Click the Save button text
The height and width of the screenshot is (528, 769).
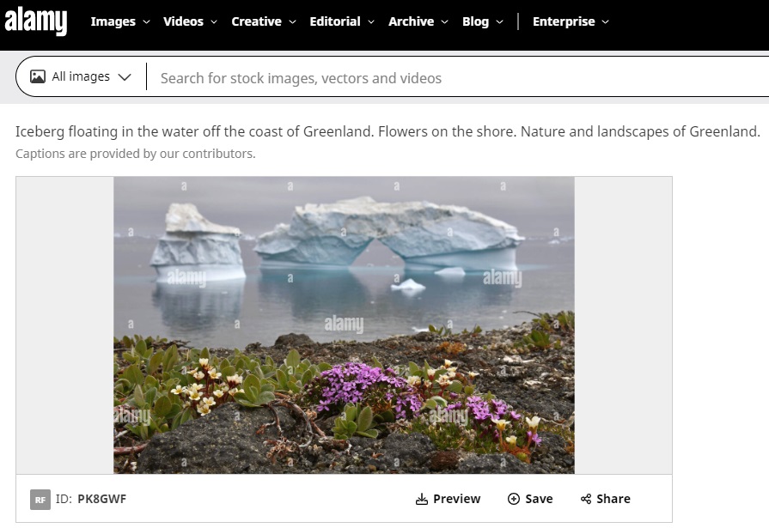[x=539, y=499]
